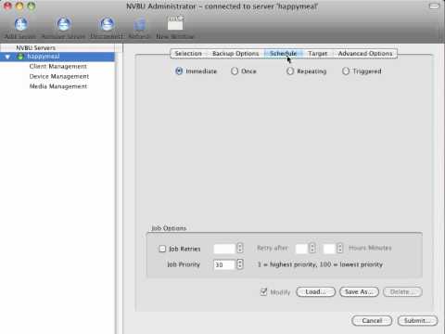445x334 pixels.
Task: Click the Job Retries count field
Action: tap(224, 249)
